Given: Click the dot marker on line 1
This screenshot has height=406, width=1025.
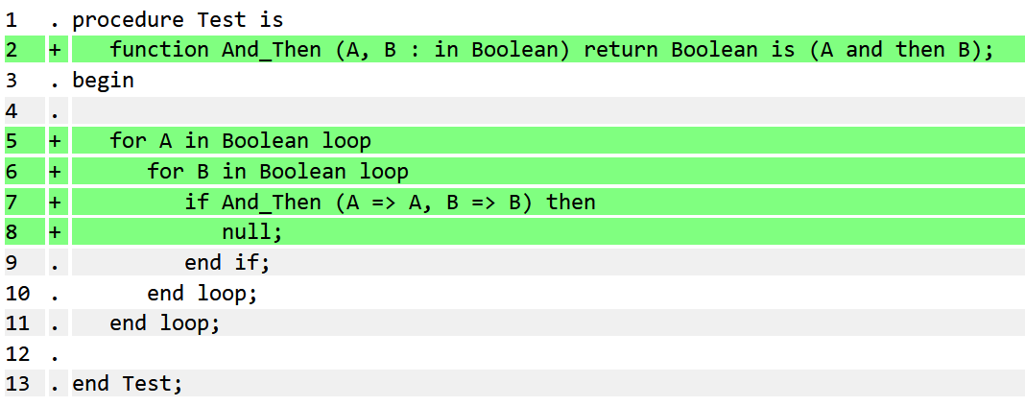Looking at the screenshot, I should pos(56,20).
